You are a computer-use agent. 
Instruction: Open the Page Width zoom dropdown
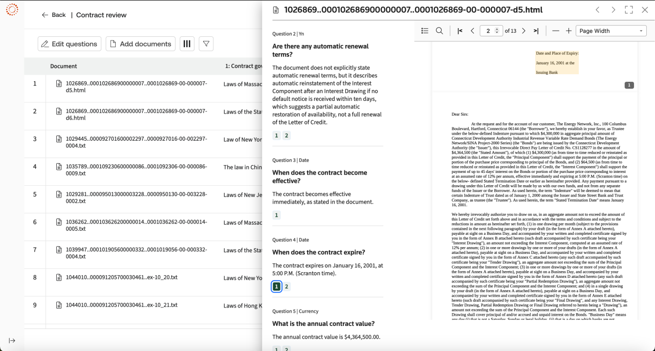click(611, 31)
